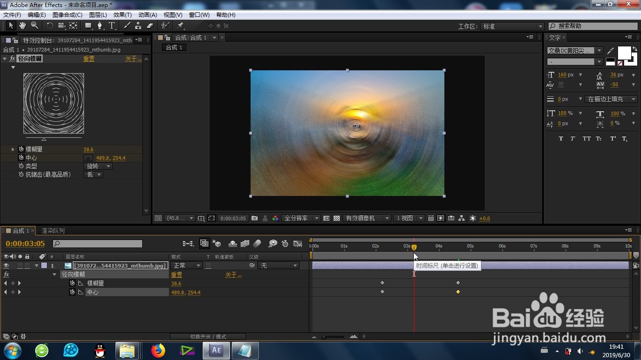Open composition flowchart icon in viewer
The image size is (641, 360).
[x=462, y=218]
